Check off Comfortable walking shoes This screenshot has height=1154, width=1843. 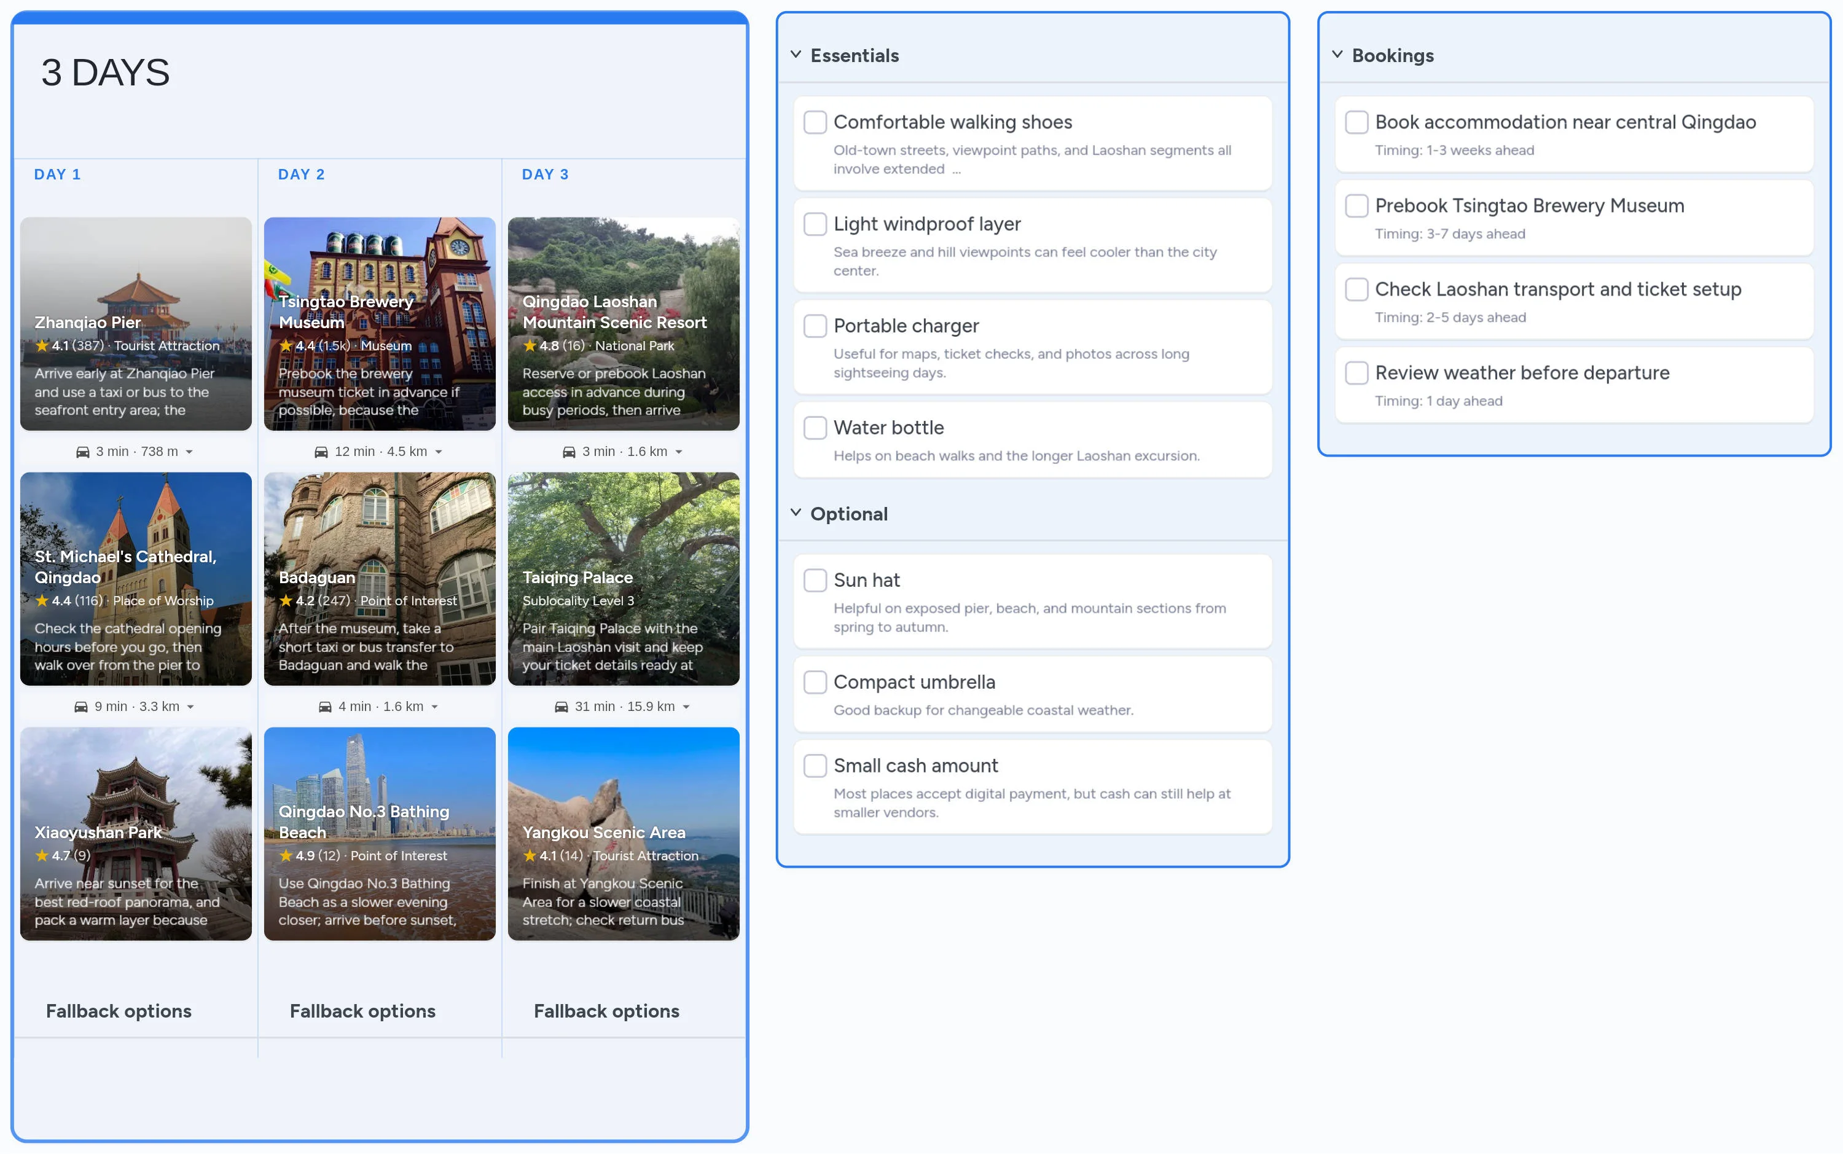click(815, 122)
